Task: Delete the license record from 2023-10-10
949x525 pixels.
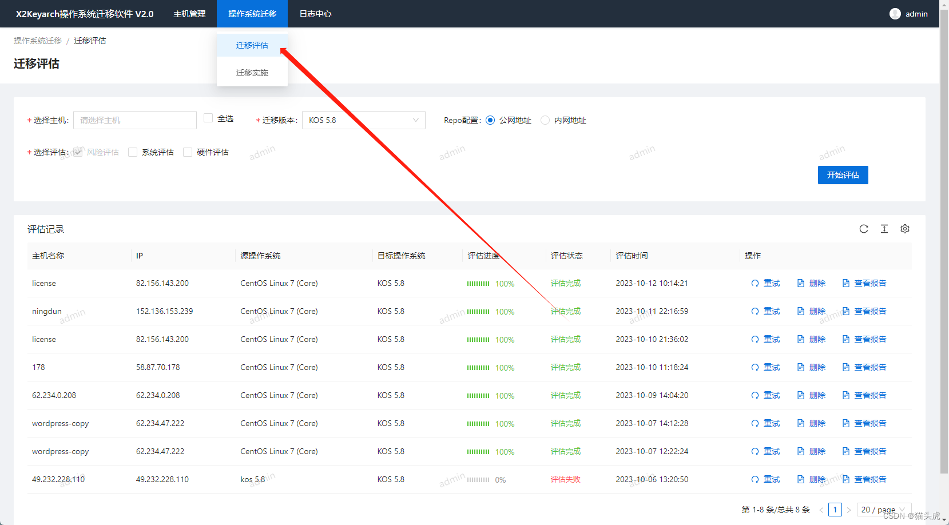Action: coord(811,339)
